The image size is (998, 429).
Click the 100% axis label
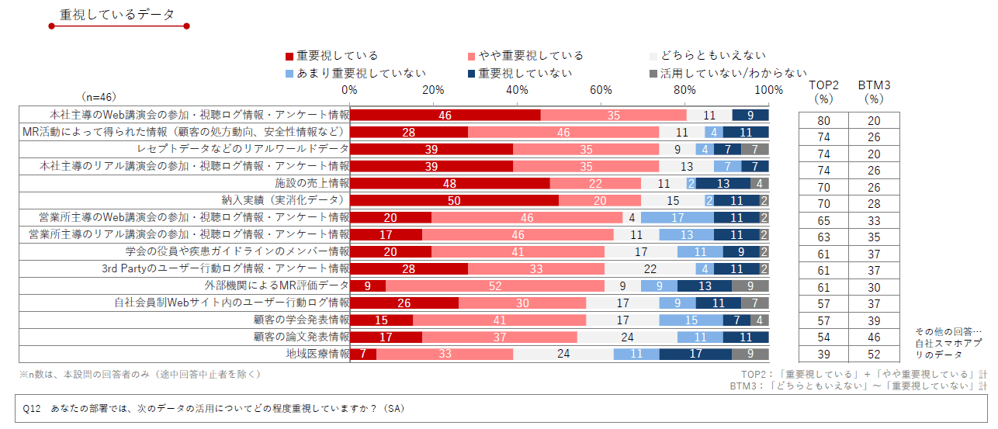[x=768, y=90]
